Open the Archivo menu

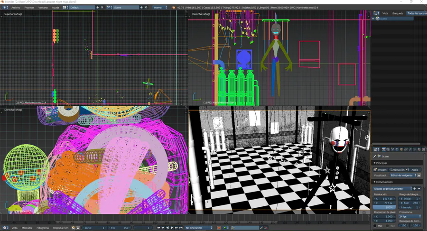pos(16,8)
